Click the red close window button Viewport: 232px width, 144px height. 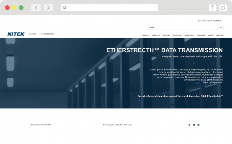coord(7,7)
